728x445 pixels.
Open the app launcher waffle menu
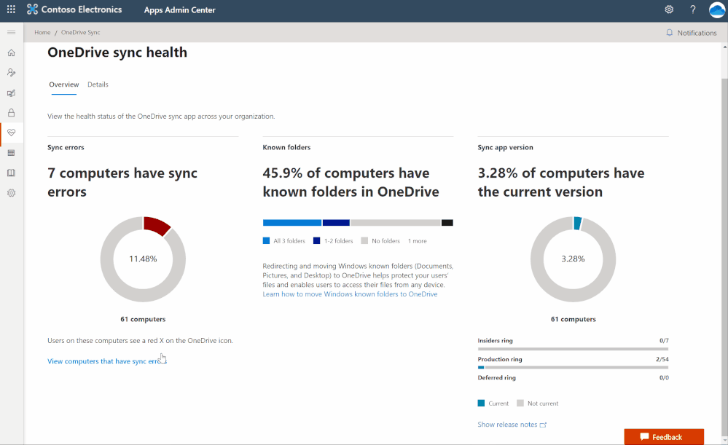[11, 10]
